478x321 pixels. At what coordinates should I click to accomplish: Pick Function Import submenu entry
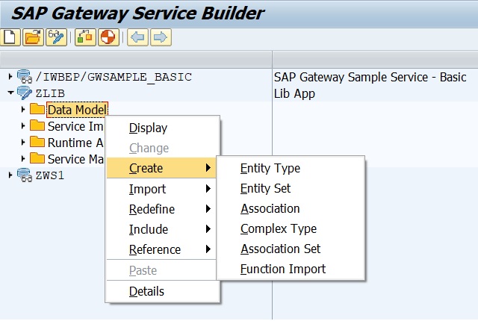282,269
